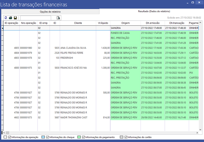204x142 pixels.
Task: Click the Vl.líquido column header
Action: coord(103,23)
